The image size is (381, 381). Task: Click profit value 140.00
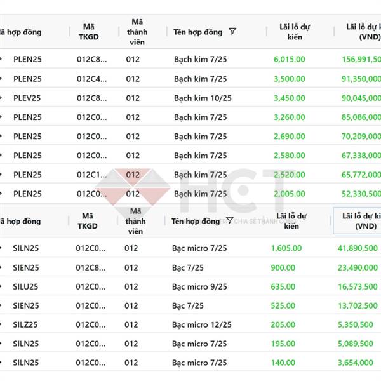[x=283, y=363]
